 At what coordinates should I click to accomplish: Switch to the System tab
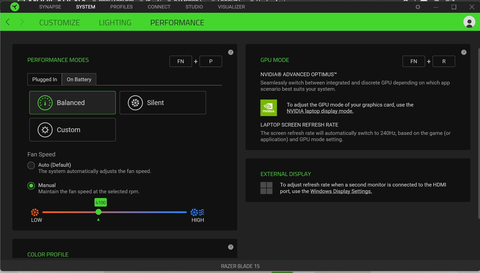85,7
